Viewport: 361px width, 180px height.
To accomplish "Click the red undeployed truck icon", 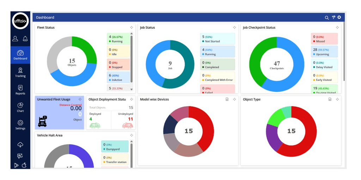I will click(x=127, y=126).
